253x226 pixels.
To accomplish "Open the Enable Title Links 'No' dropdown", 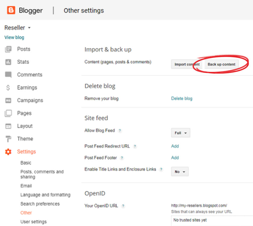I will 180,172.
